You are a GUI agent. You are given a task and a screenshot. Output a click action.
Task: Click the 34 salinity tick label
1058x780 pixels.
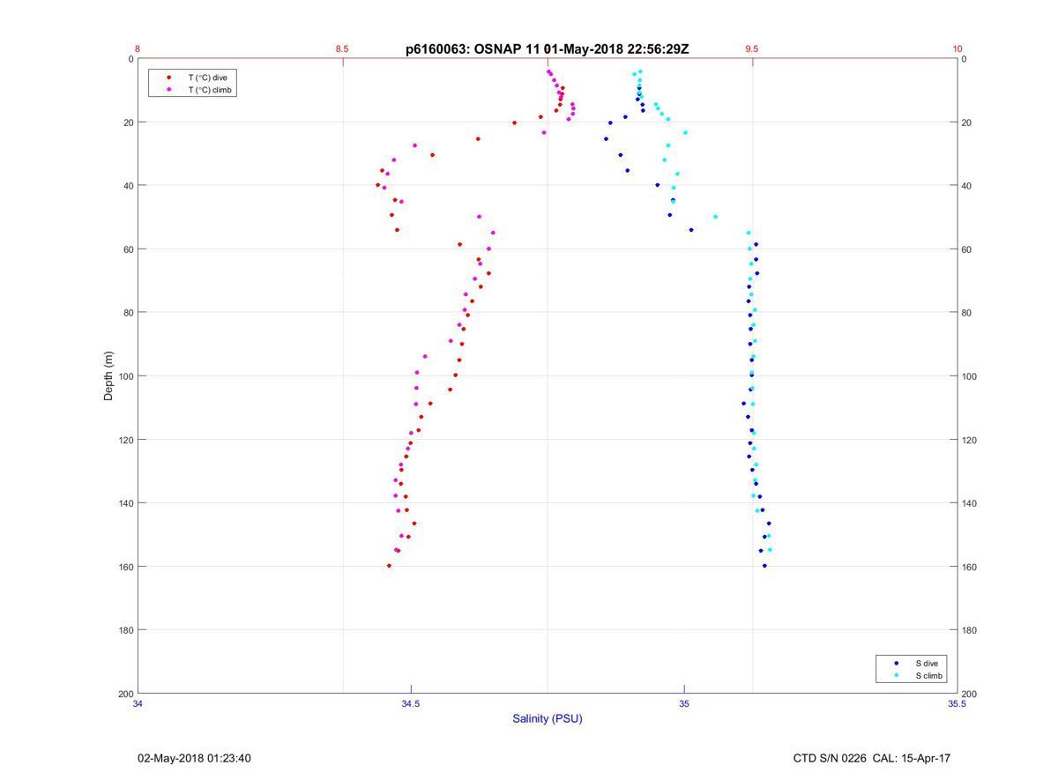[138, 704]
